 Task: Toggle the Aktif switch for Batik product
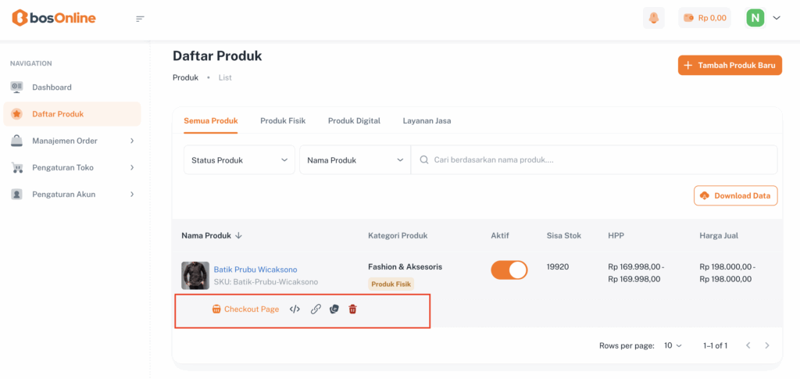click(x=509, y=270)
